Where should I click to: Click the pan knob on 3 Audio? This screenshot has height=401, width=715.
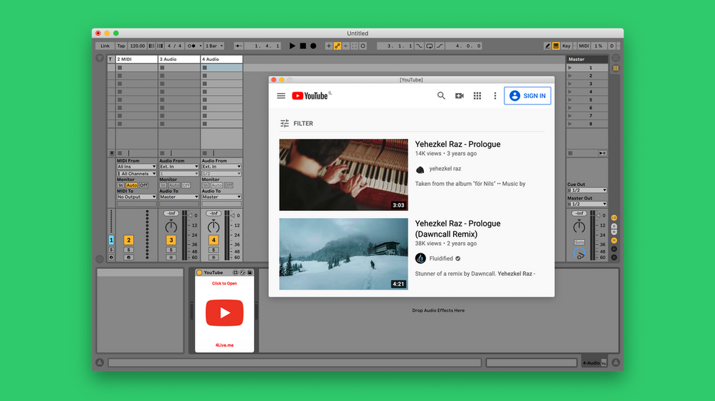(171, 226)
